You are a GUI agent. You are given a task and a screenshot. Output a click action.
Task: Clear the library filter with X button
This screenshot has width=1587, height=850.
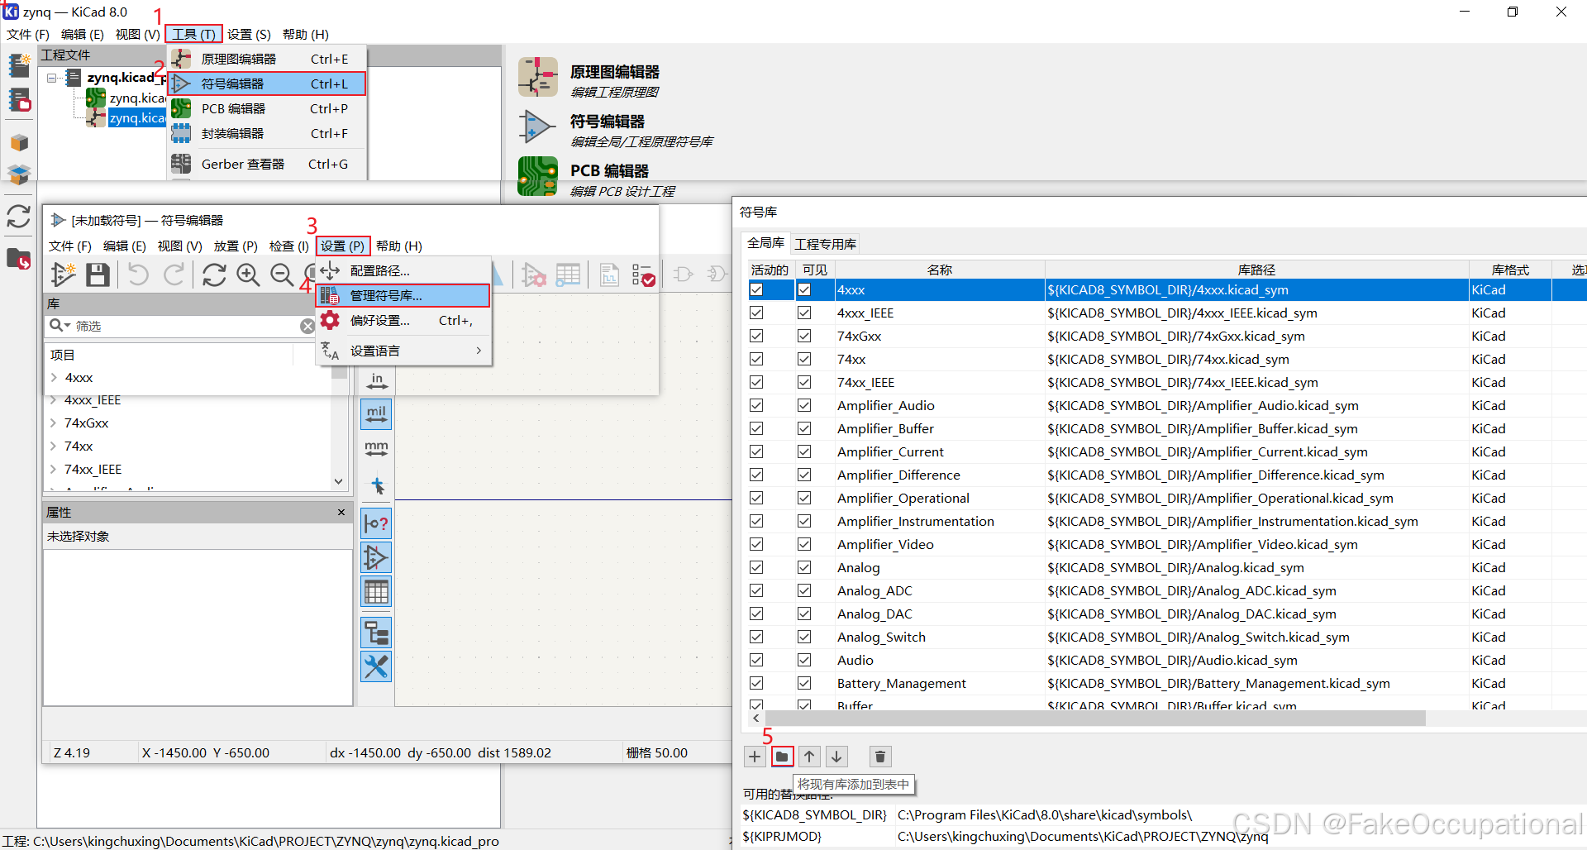pos(307,326)
